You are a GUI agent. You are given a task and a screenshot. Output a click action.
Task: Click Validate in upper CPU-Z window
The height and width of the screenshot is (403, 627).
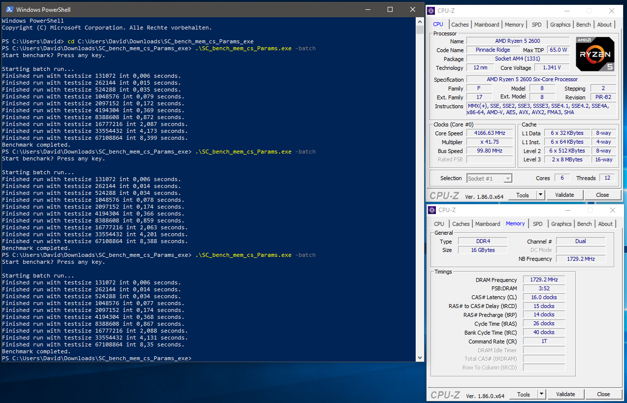coord(564,195)
